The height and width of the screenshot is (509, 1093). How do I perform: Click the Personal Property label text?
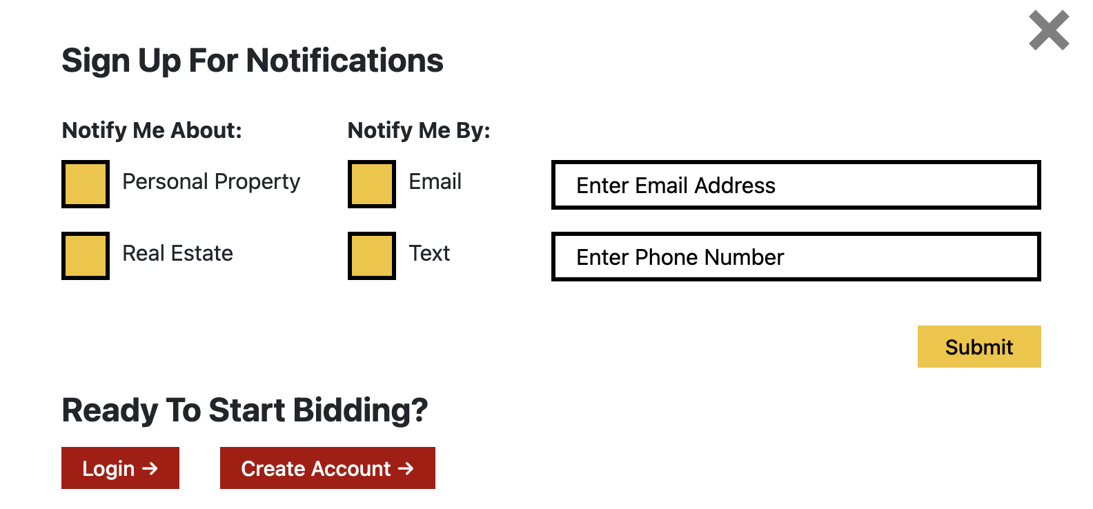click(211, 182)
